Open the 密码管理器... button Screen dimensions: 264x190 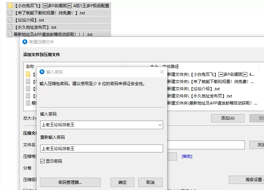pos(70,182)
